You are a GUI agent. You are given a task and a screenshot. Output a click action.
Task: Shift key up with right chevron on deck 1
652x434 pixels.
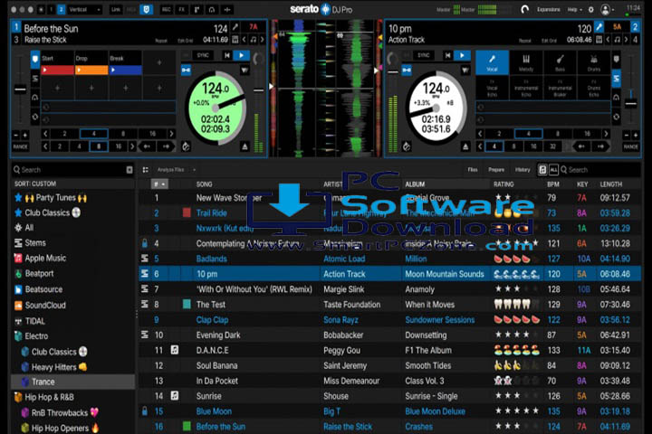click(262, 40)
